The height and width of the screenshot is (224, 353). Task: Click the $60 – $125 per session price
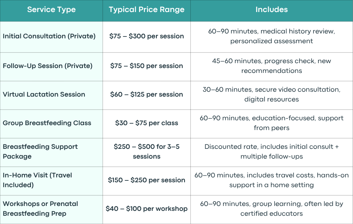(x=147, y=94)
